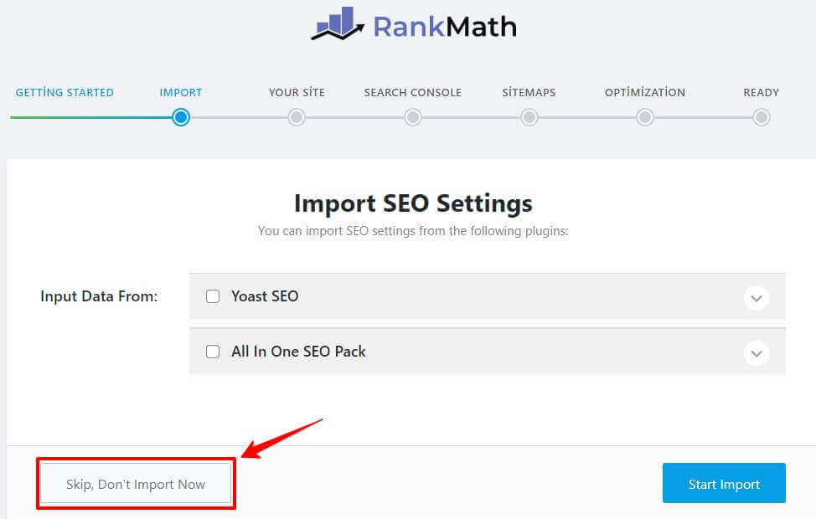Check the All In One SEO Pack checkbox
816x519 pixels.
(x=213, y=352)
